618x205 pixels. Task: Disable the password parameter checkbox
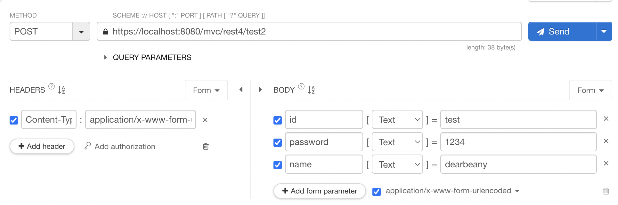[278, 142]
